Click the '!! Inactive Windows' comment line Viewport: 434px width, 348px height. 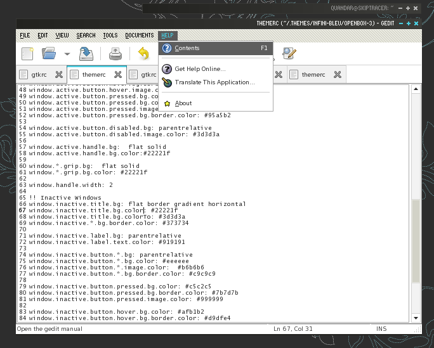65,198
